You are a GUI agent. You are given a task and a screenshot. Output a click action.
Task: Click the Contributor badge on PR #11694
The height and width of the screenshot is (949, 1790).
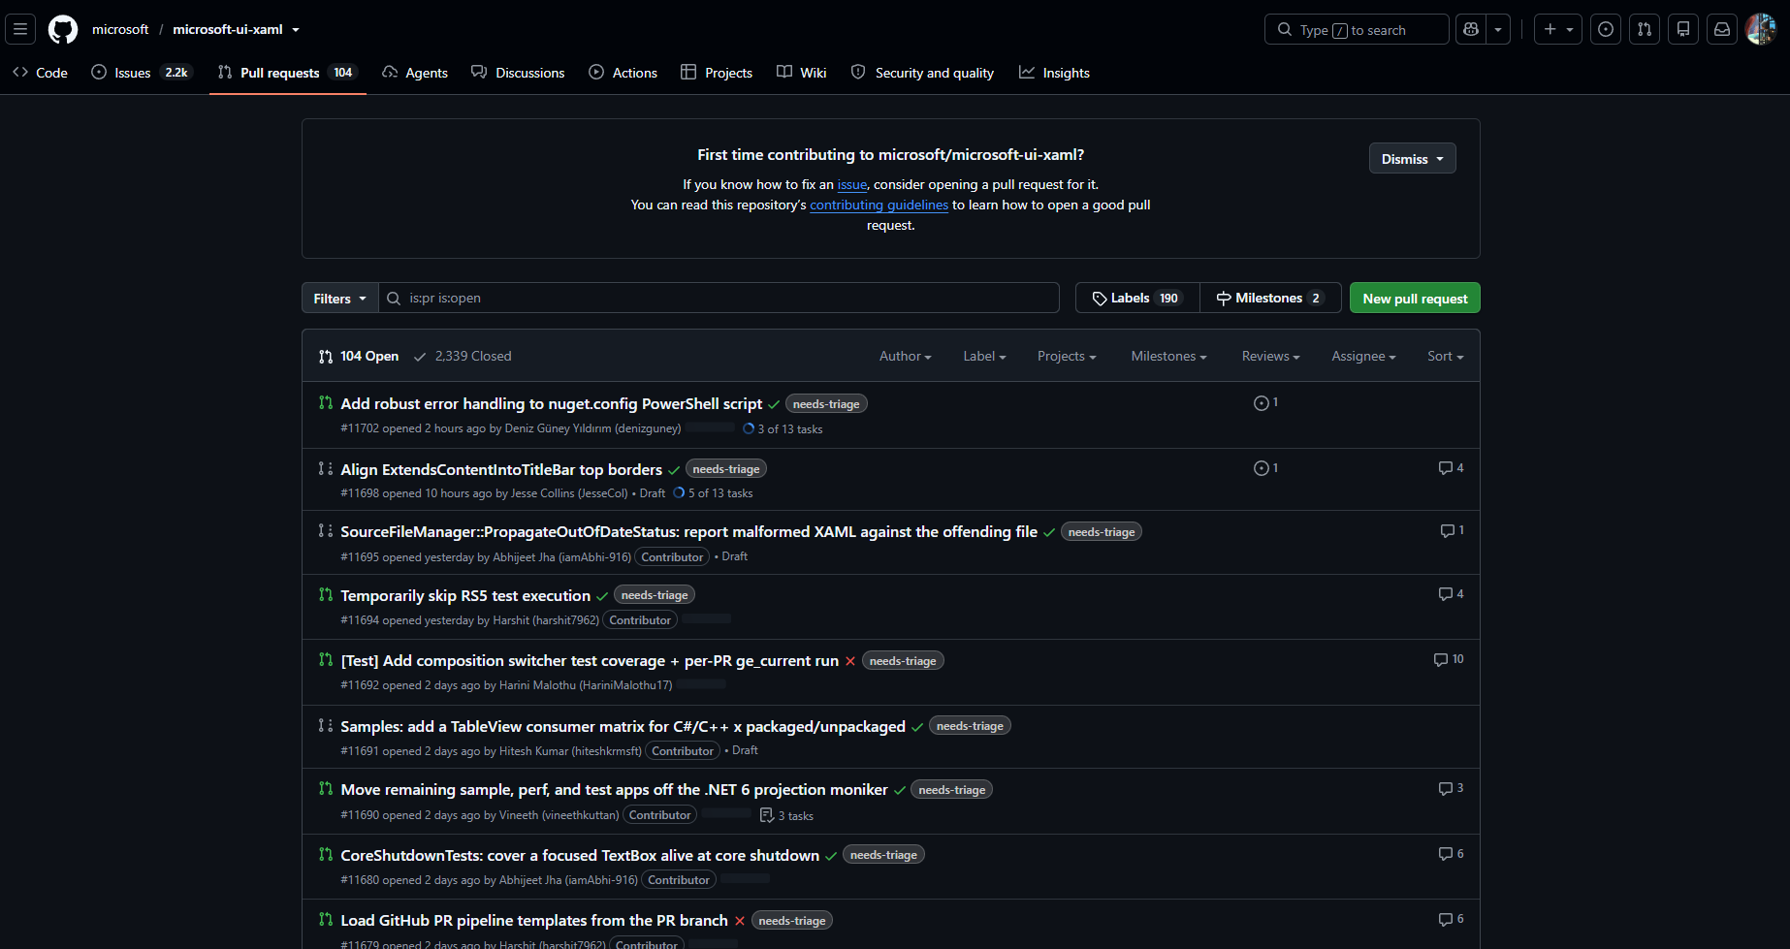[640, 620]
